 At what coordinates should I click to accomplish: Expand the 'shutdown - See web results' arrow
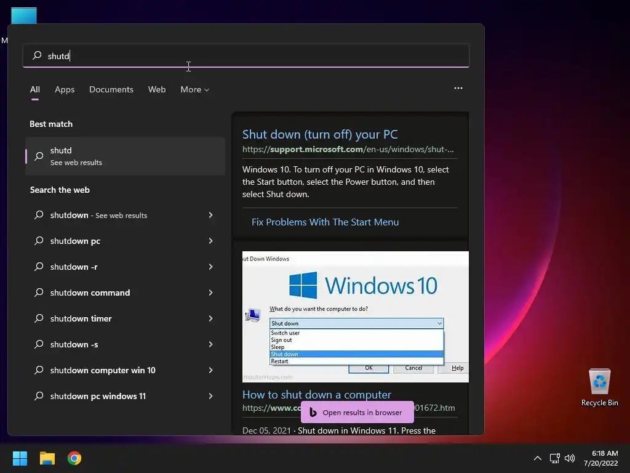click(210, 215)
